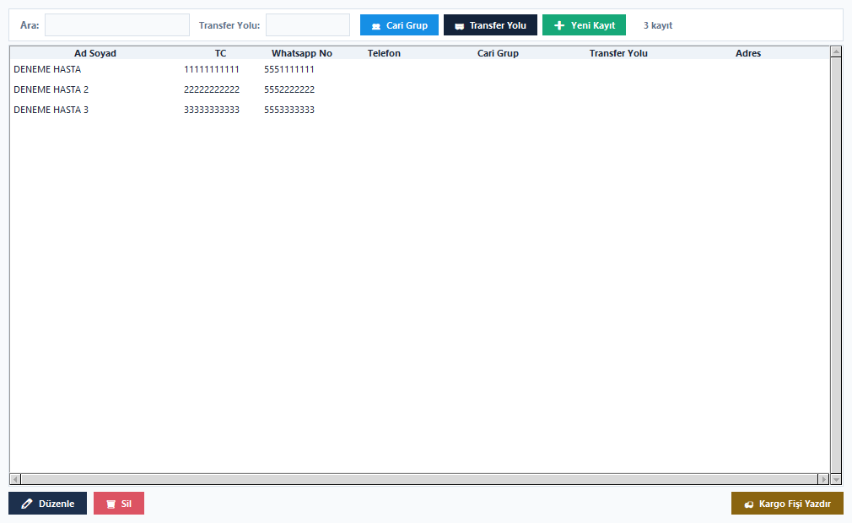The width and height of the screenshot is (852, 523).
Task: Click the Transfer Yolu dark button
Action: [490, 25]
